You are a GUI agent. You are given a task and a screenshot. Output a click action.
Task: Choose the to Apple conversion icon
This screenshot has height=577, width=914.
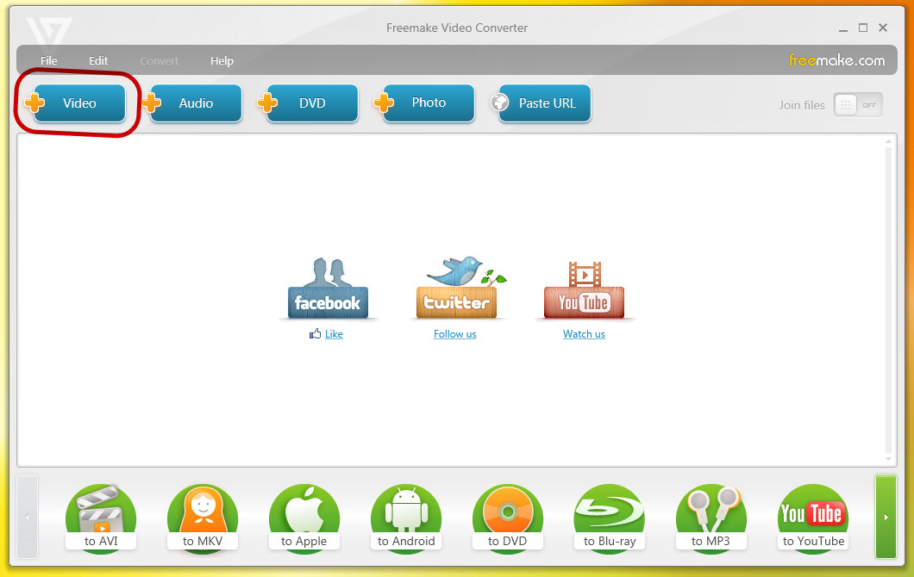[x=304, y=517]
